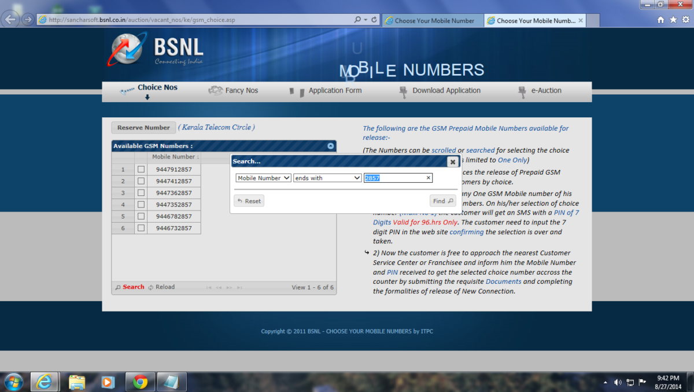Open Fancy Nos from the navigation bar
Viewport: 694px width, 392px height.
point(234,91)
